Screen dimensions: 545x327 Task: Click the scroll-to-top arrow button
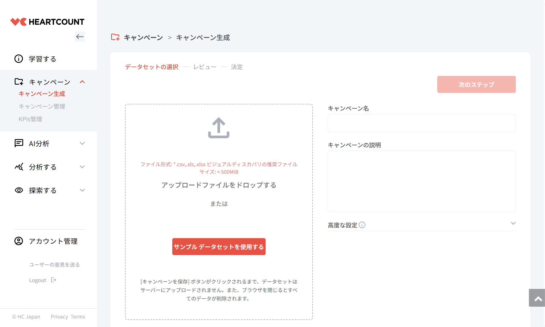[537, 298]
